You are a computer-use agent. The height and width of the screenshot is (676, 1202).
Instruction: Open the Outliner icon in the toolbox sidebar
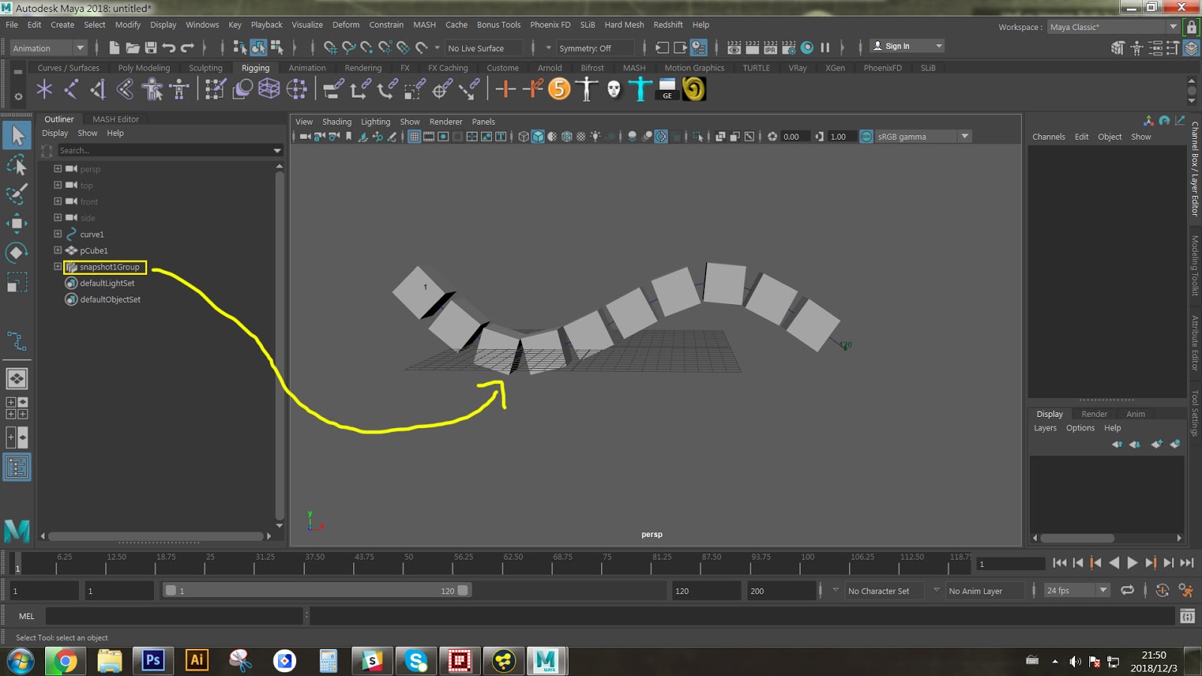coord(17,466)
